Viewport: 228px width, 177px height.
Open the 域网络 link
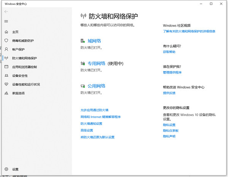pyautogui.click(x=94, y=41)
